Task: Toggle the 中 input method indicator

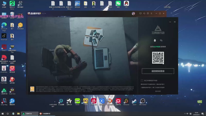Action: tap(187, 114)
